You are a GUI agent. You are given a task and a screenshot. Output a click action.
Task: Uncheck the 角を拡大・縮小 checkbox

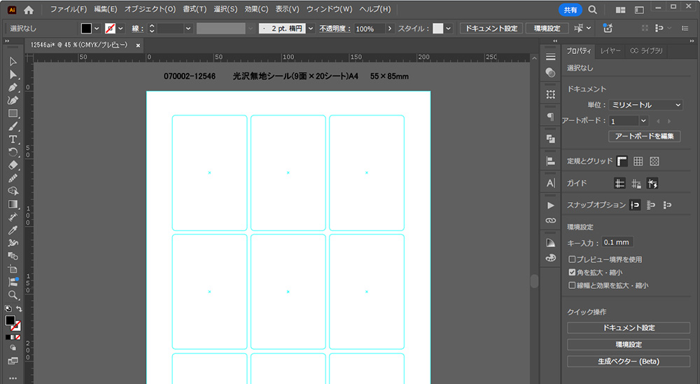(x=572, y=272)
